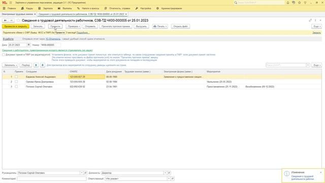Expand Ответственный dropdown arrow

169,178
